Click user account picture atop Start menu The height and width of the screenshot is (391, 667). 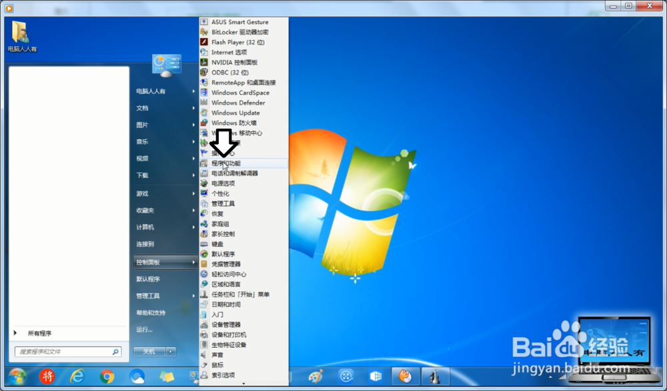(x=166, y=66)
